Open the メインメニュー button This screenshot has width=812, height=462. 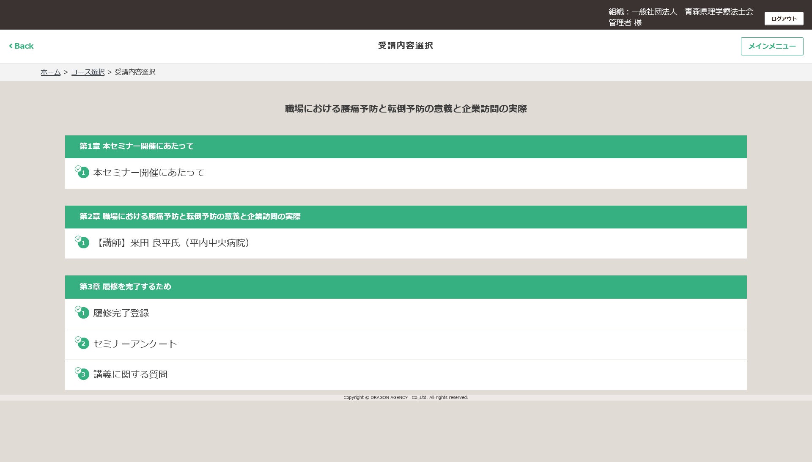click(x=772, y=46)
